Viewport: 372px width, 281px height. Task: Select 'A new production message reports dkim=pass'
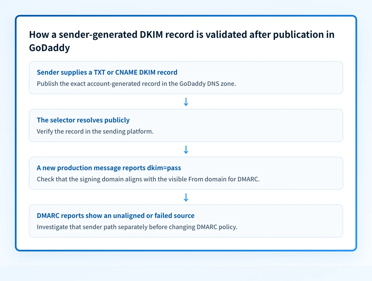pyautogui.click(x=109, y=168)
